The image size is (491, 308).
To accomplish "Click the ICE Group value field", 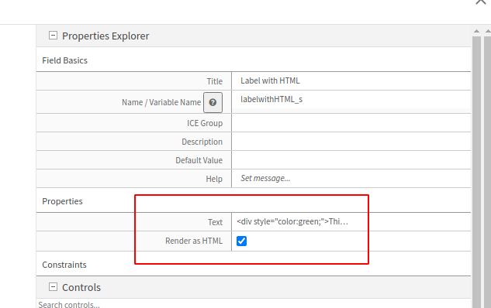I will pyautogui.click(x=351, y=123).
